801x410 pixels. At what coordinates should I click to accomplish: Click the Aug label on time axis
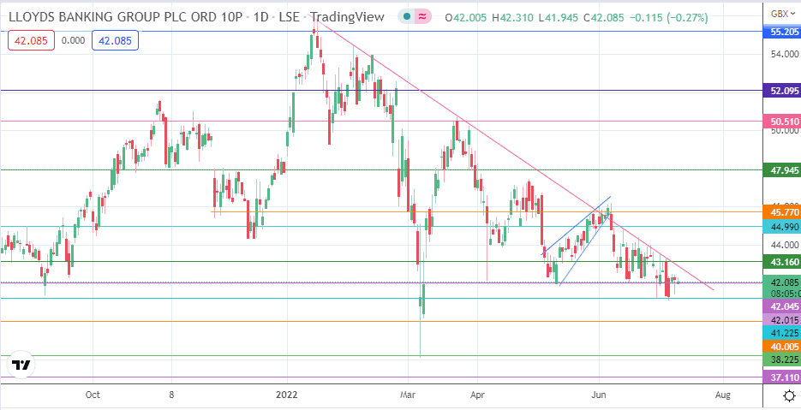723,395
